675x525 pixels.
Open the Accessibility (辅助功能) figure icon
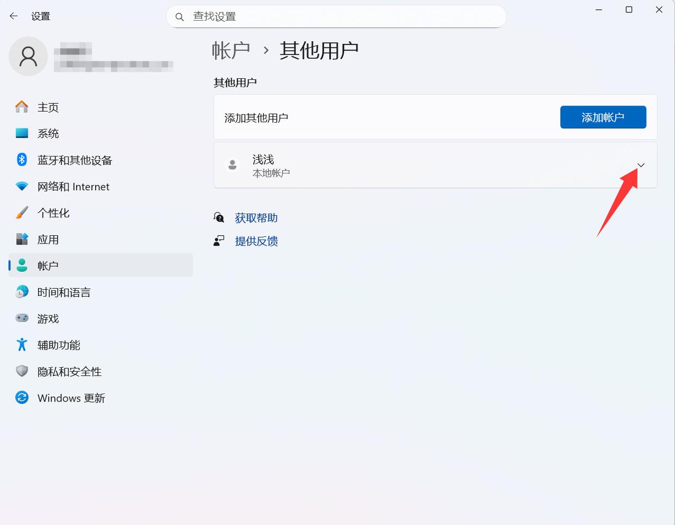22,345
